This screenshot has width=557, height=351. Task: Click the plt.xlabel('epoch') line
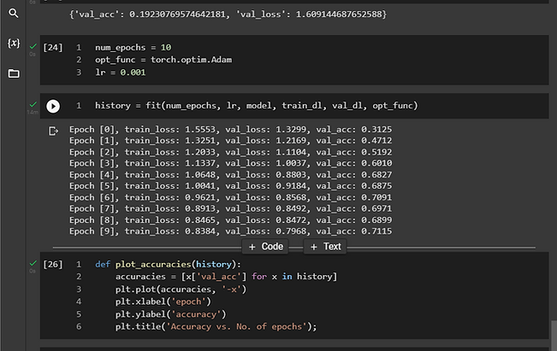click(x=163, y=301)
